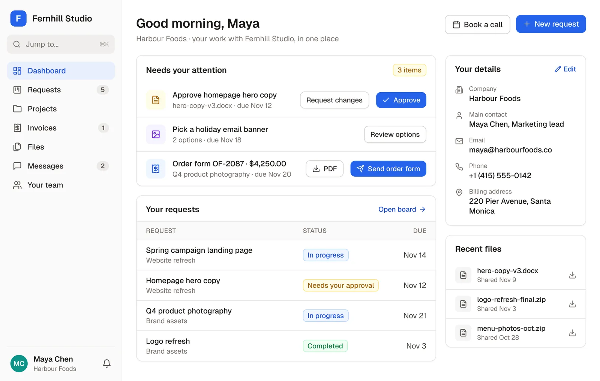Click In progress badge for Spring campaign
The width and height of the screenshot is (600, 381).
tap(325, 255)
